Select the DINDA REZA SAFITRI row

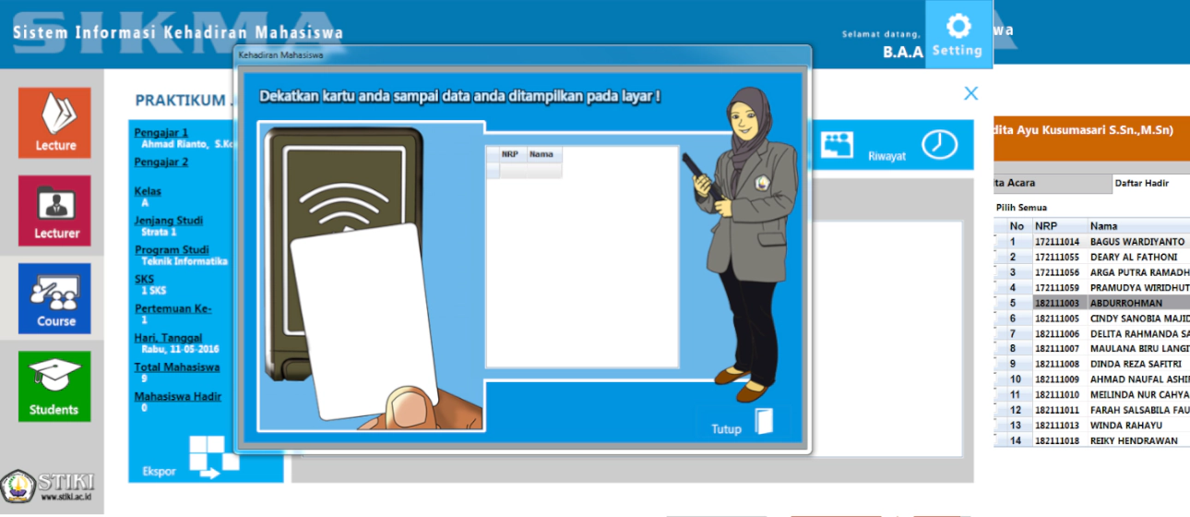(x=1092, y=364)
